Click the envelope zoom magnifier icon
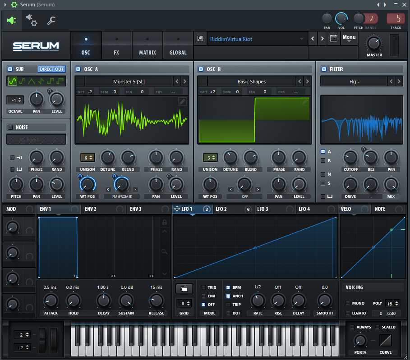This screenshot has height=360, width=410. pos(165,251)
